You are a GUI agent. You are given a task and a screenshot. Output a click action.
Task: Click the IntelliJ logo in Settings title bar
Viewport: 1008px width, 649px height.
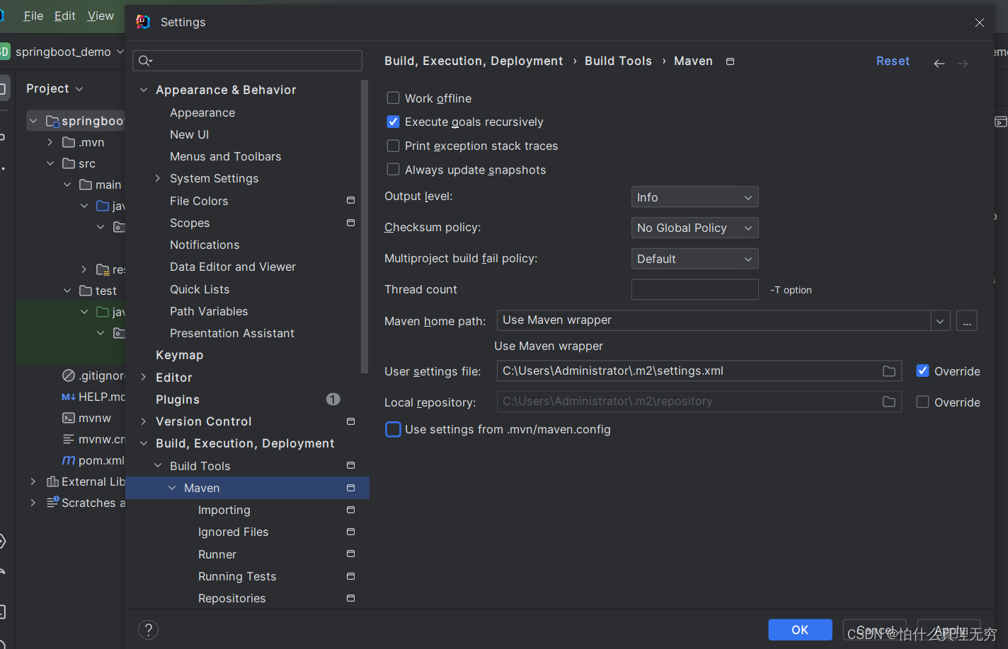tap(143, 22)
